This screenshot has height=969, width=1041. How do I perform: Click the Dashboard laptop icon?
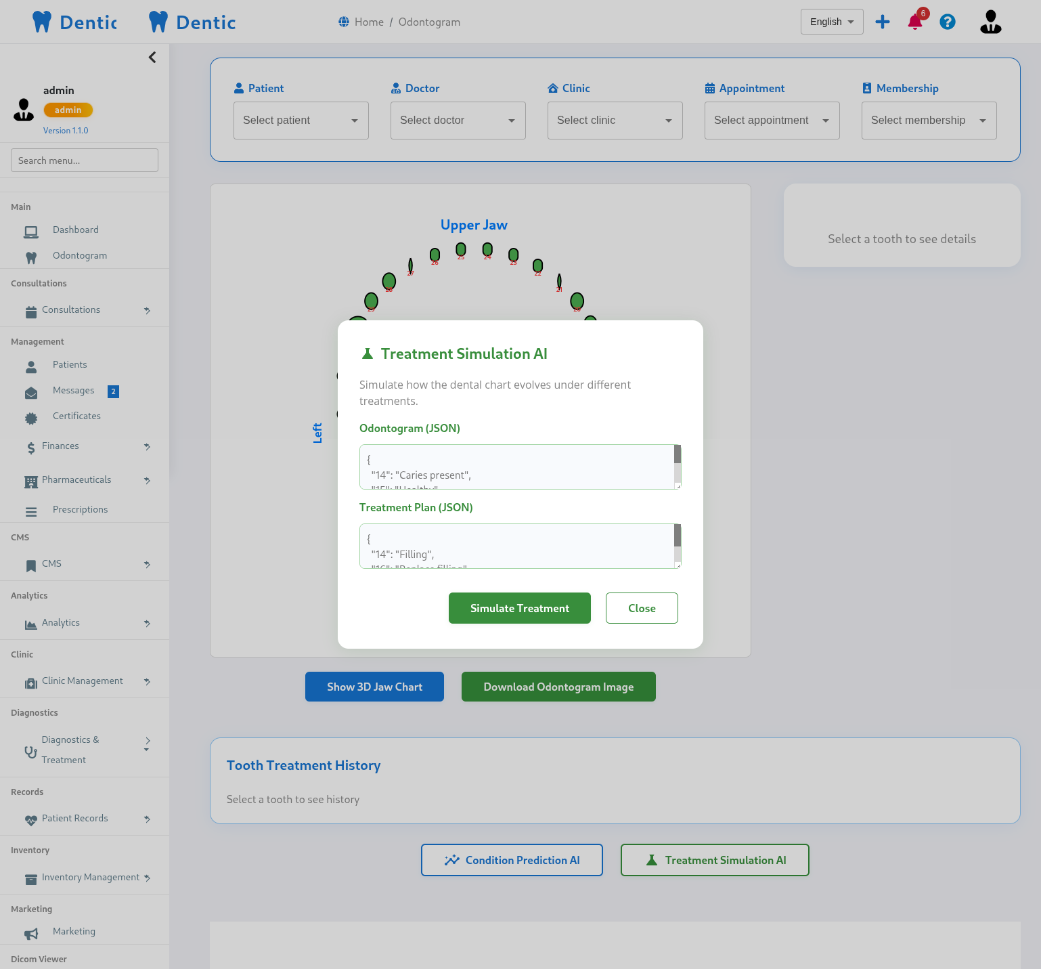pos(31,232)
